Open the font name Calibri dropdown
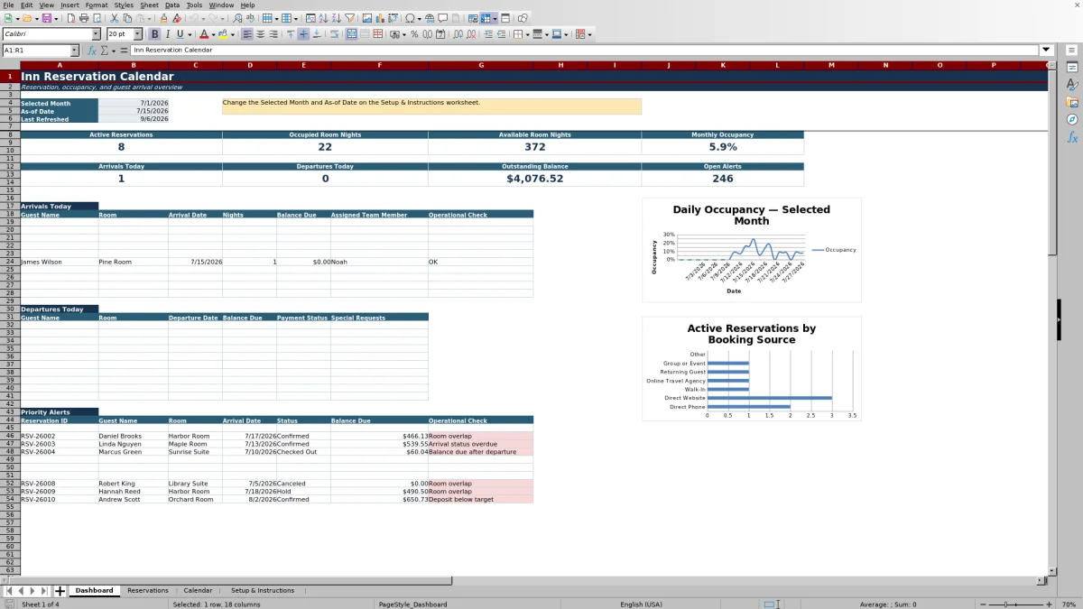 [x=96, y=34]
